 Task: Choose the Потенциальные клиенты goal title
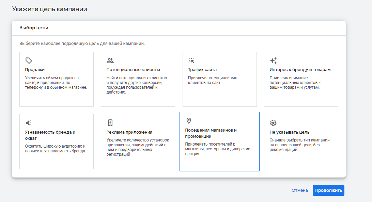[x=133, y=70]
